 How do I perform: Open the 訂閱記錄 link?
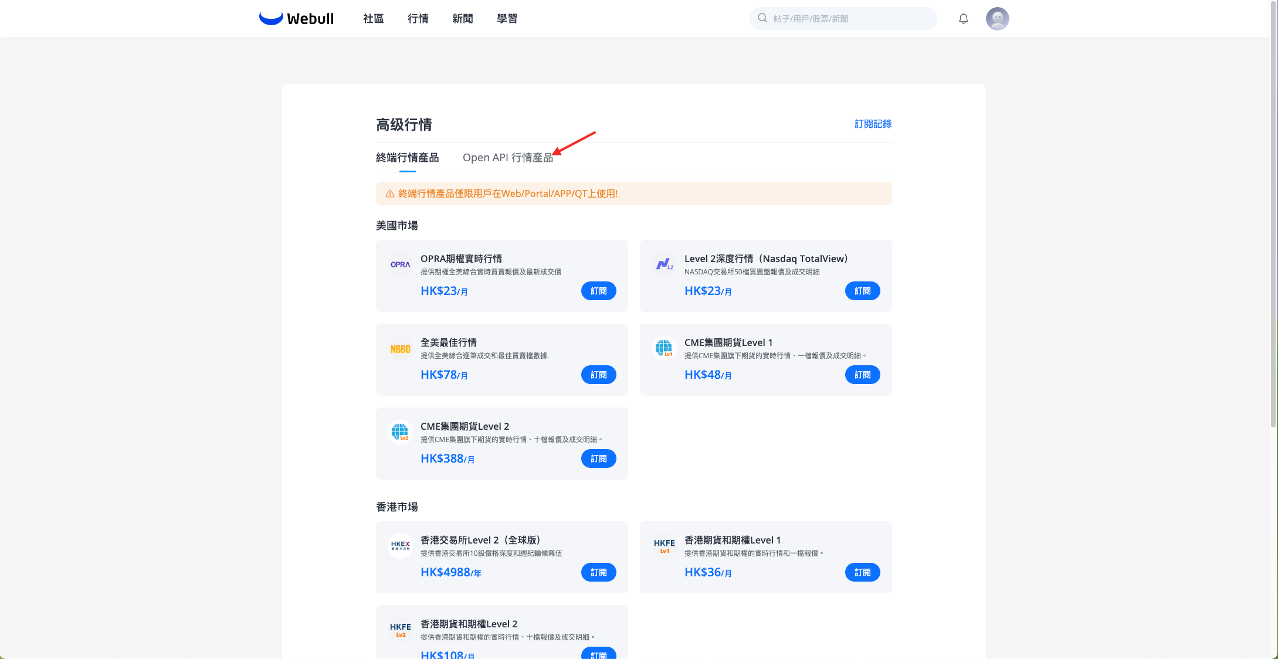[x=873, y=124]
